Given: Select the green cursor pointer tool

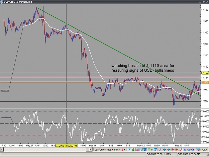Looking at the screenshot, I should 150,150.
